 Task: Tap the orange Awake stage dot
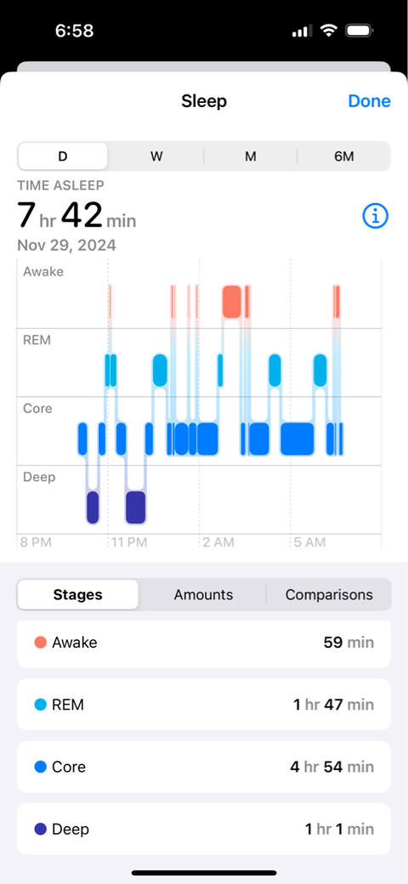[40, 642]
